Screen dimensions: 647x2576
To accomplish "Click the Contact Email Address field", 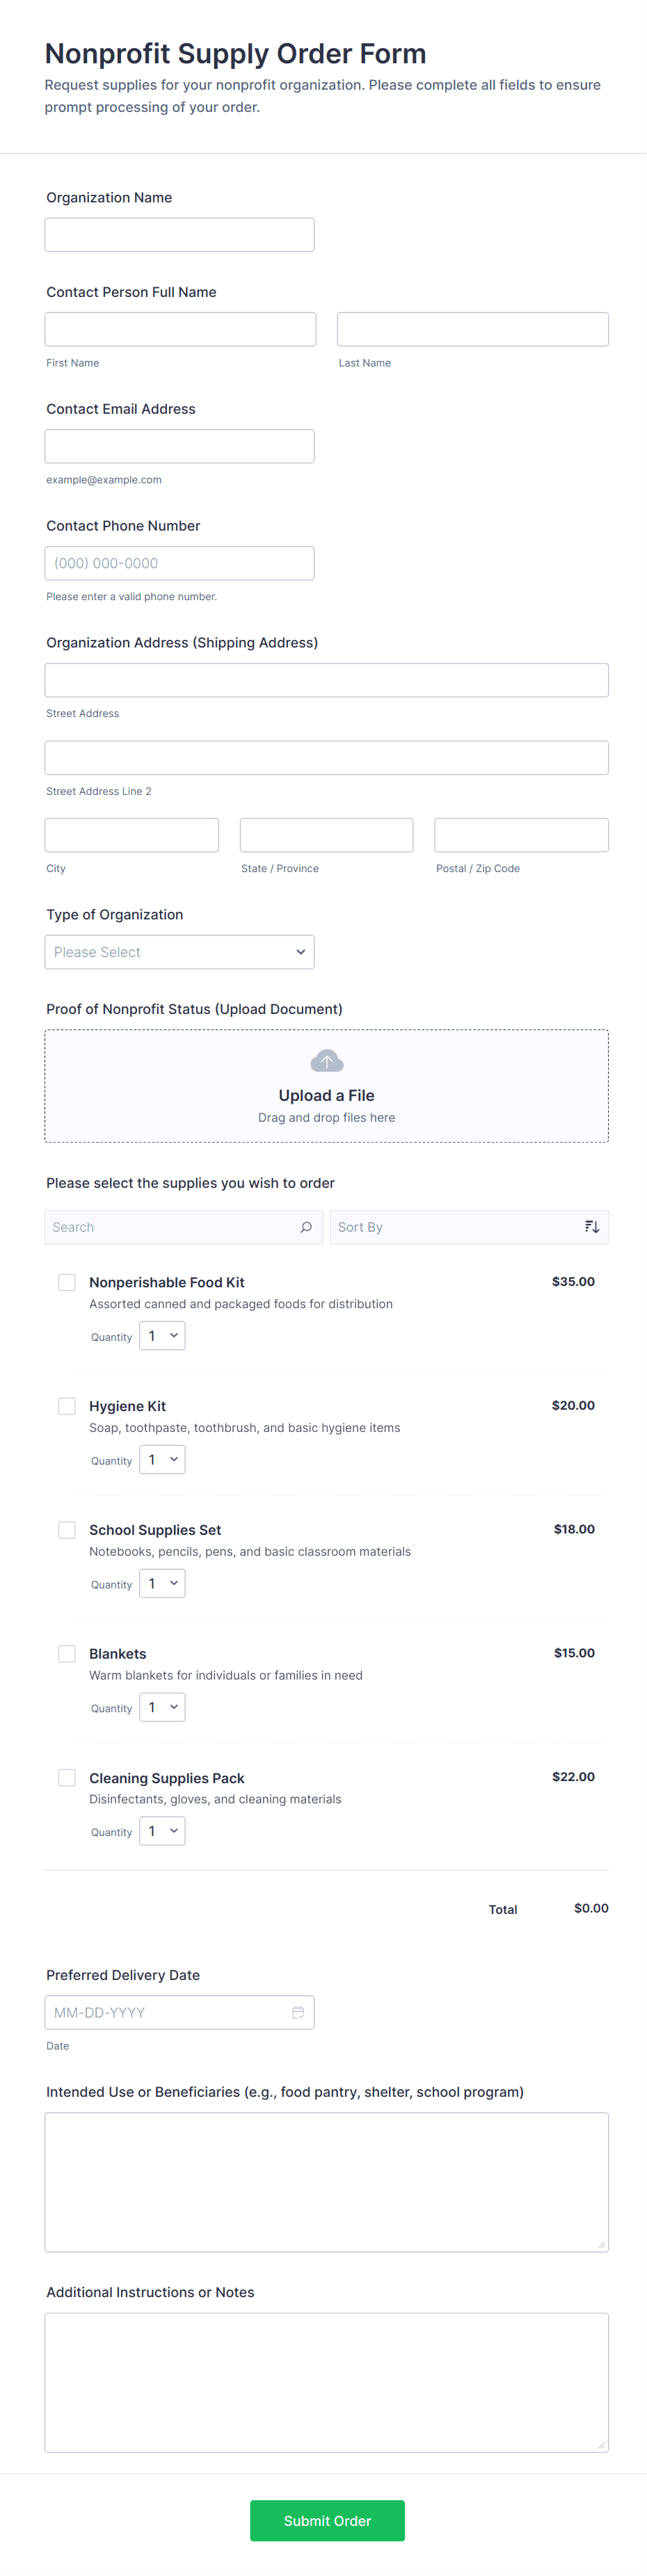I will 180,447.
